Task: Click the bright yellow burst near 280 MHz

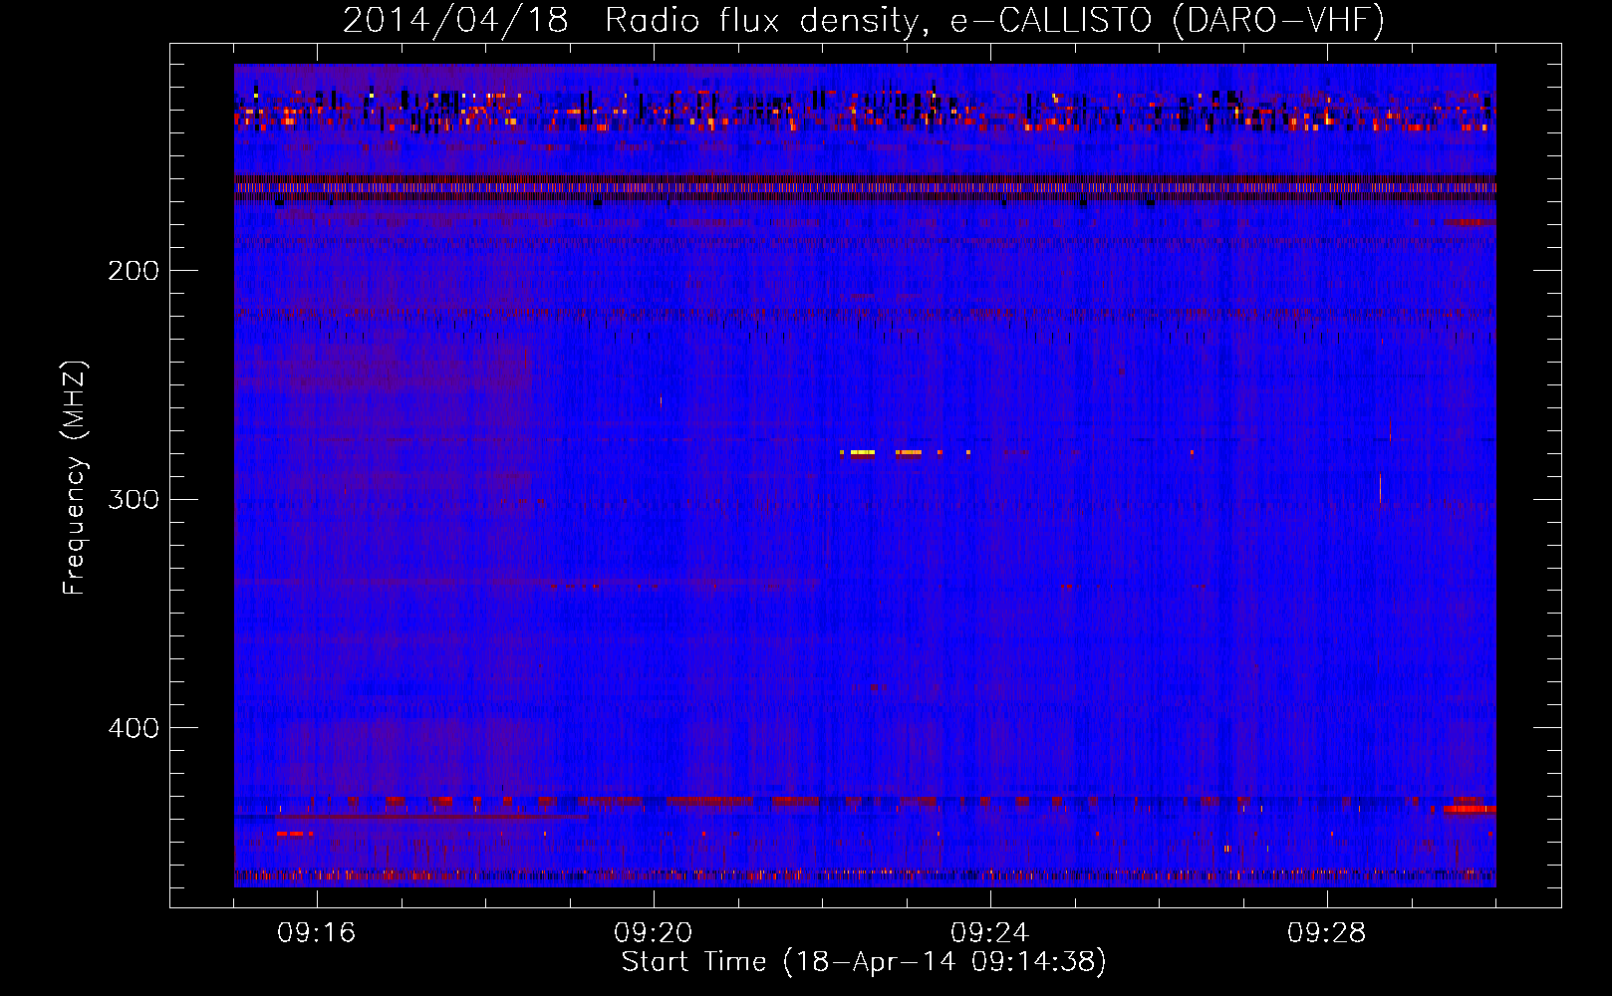Action: tap(862, 452)
